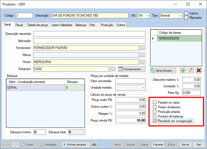Enable the Marcador checkbox
The width and height of the screenshot is (207, 149).
click(186, 18)
